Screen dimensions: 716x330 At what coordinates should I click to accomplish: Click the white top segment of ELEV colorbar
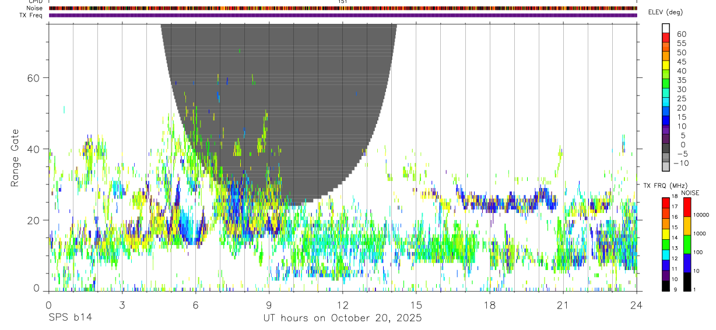pyautogui.click(x=666, y=28)
